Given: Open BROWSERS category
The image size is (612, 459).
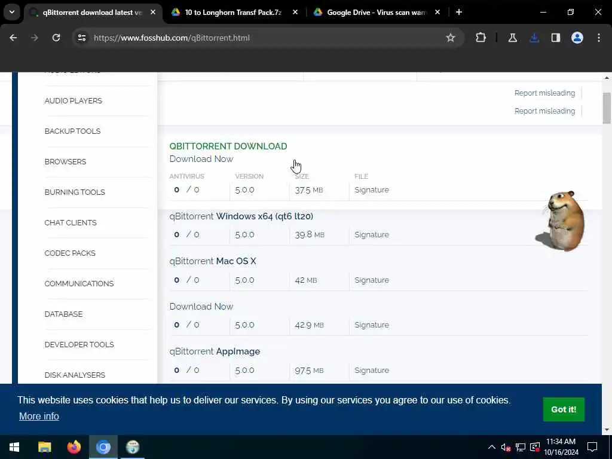Looking at the screenshot, I should [65, 161].
